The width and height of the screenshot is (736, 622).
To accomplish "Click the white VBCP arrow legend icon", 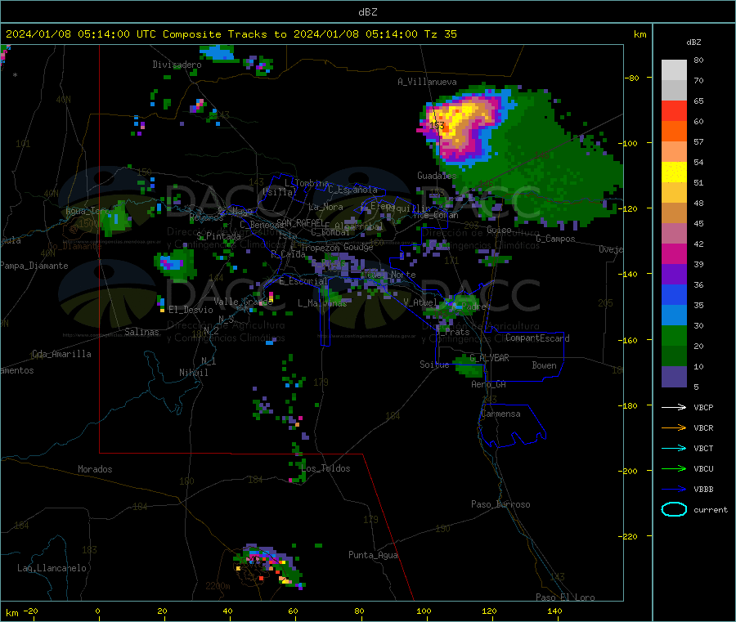I will (x=674, y=407).
